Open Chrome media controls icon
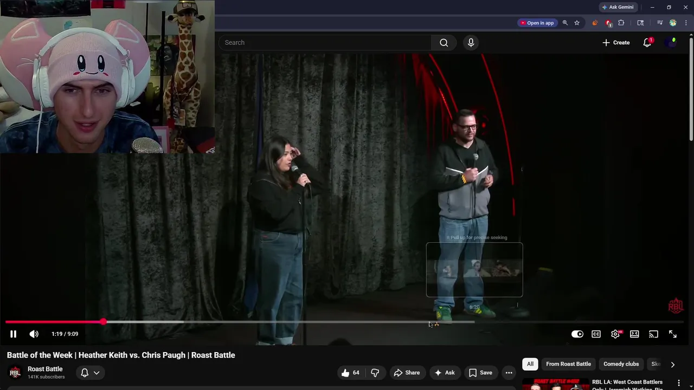The image size is (694, 390). point(660,23)
